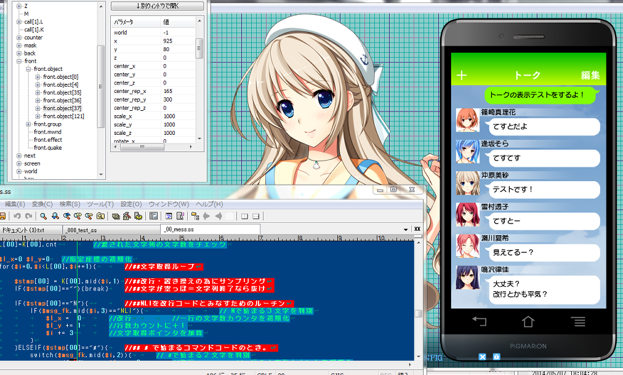Click the padlock icon below the phone
Image resolution: width=623 pixels, height=375 pixels.
tap(496, 357)
